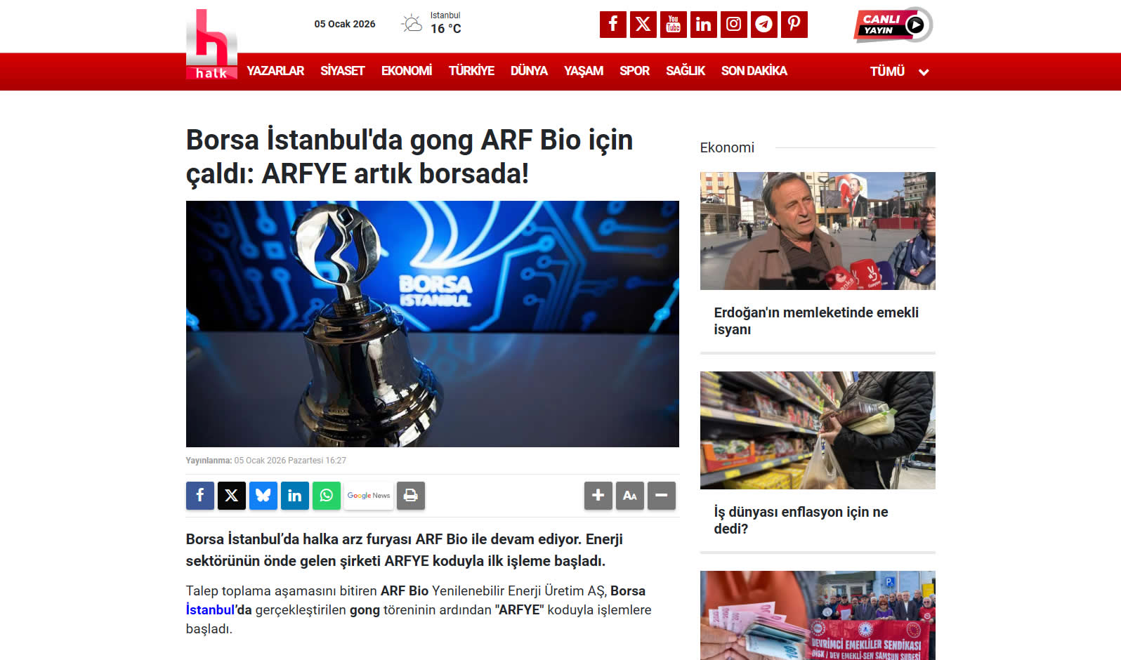
Task: Share article on WhatsApp
Action: pos(327,496)
